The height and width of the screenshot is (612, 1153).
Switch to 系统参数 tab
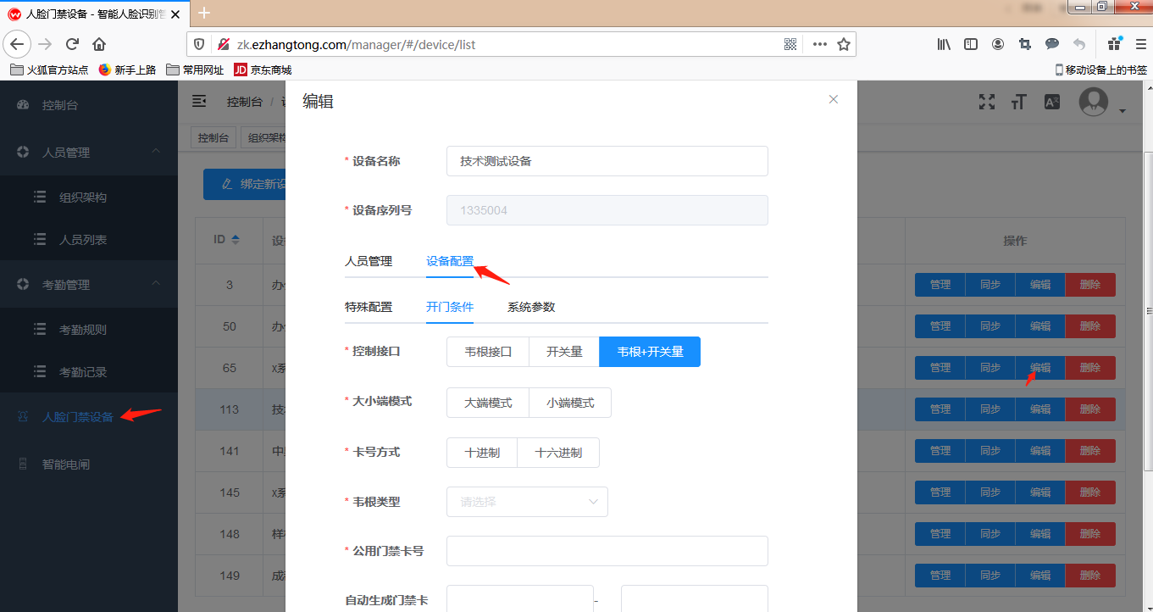[530, 307]
